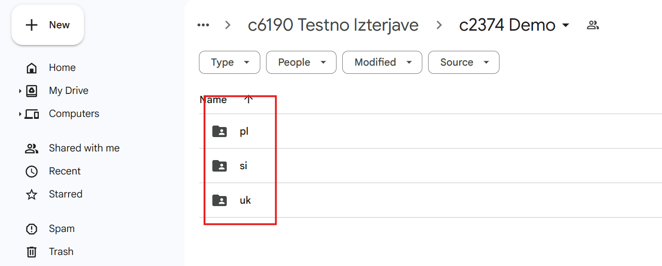Click the Trash bin icon
Screen dimensions: 662x266
tap(32, 252)
